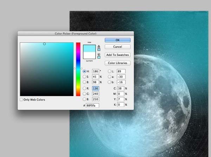
Task: Select the G green radio button
Action: click(84, 94)
